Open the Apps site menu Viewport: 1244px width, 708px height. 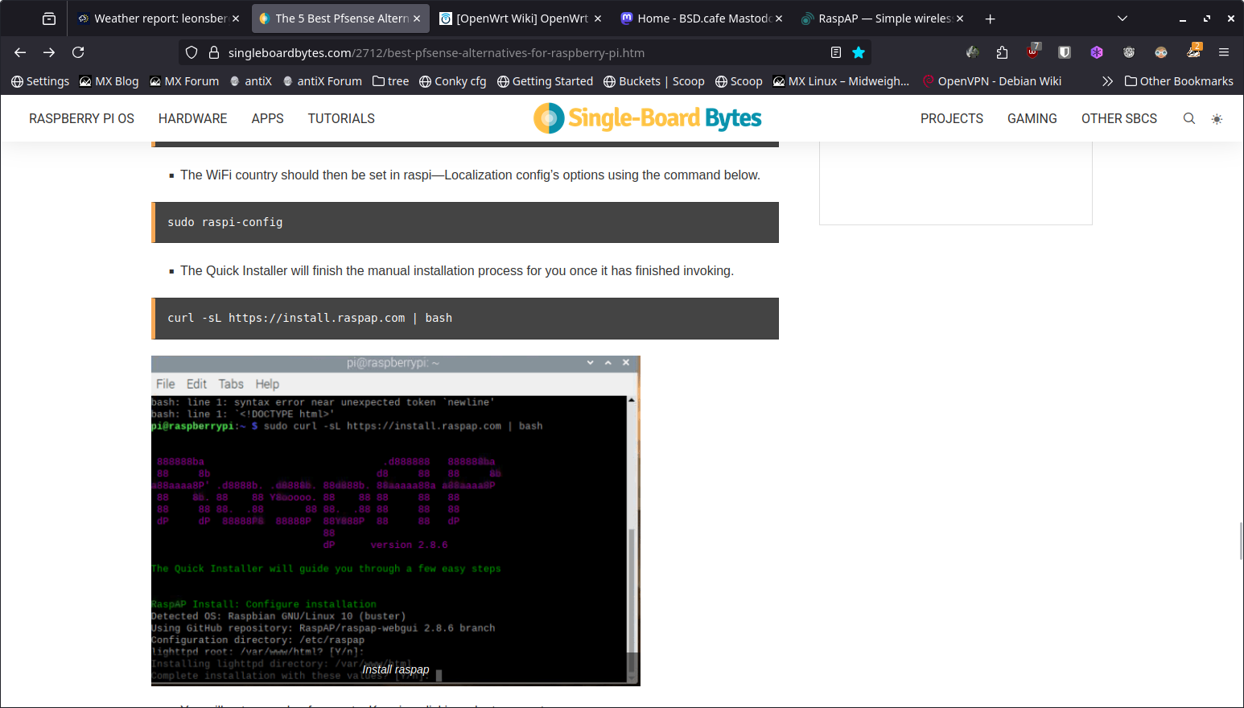pos(267,118)
